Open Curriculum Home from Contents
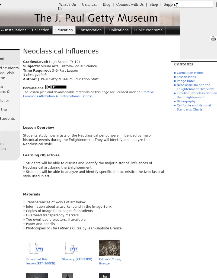 [190, 73]
